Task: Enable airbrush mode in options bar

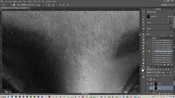Action: tap(63, 5)
